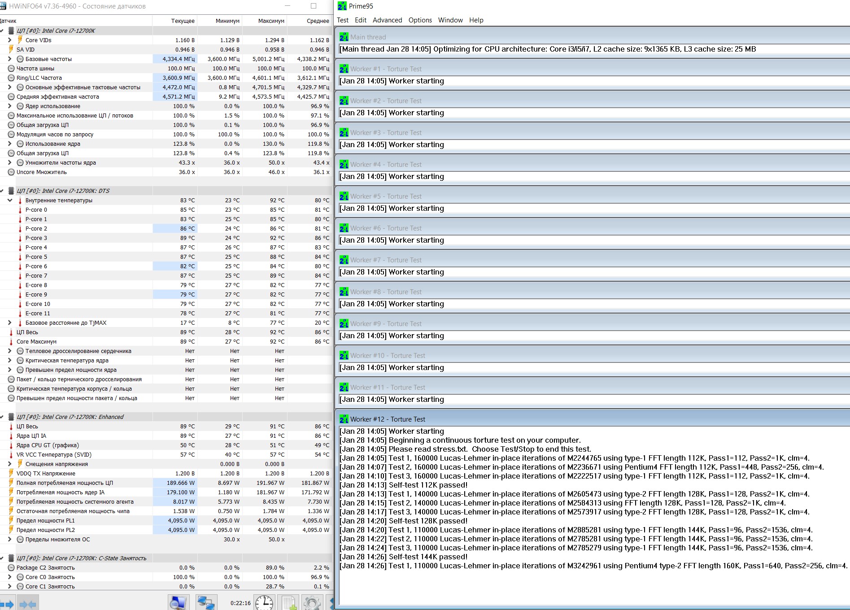Sort by the Текущее column header
The image size is (850, 610).
coord(175,21)
